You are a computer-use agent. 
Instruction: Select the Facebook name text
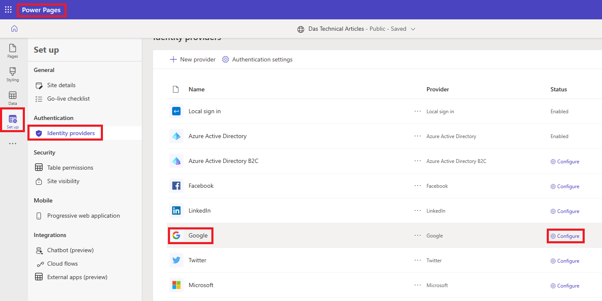201,186
